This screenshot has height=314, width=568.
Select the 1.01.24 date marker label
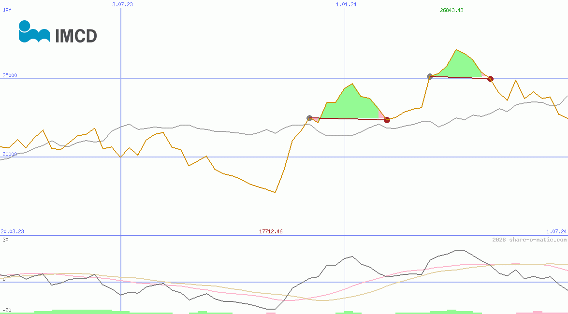[346, 4]
